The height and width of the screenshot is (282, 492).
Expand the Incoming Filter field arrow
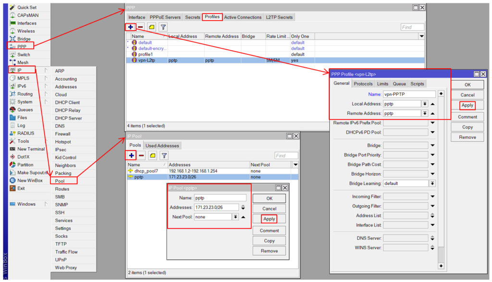tap(432, 196)
